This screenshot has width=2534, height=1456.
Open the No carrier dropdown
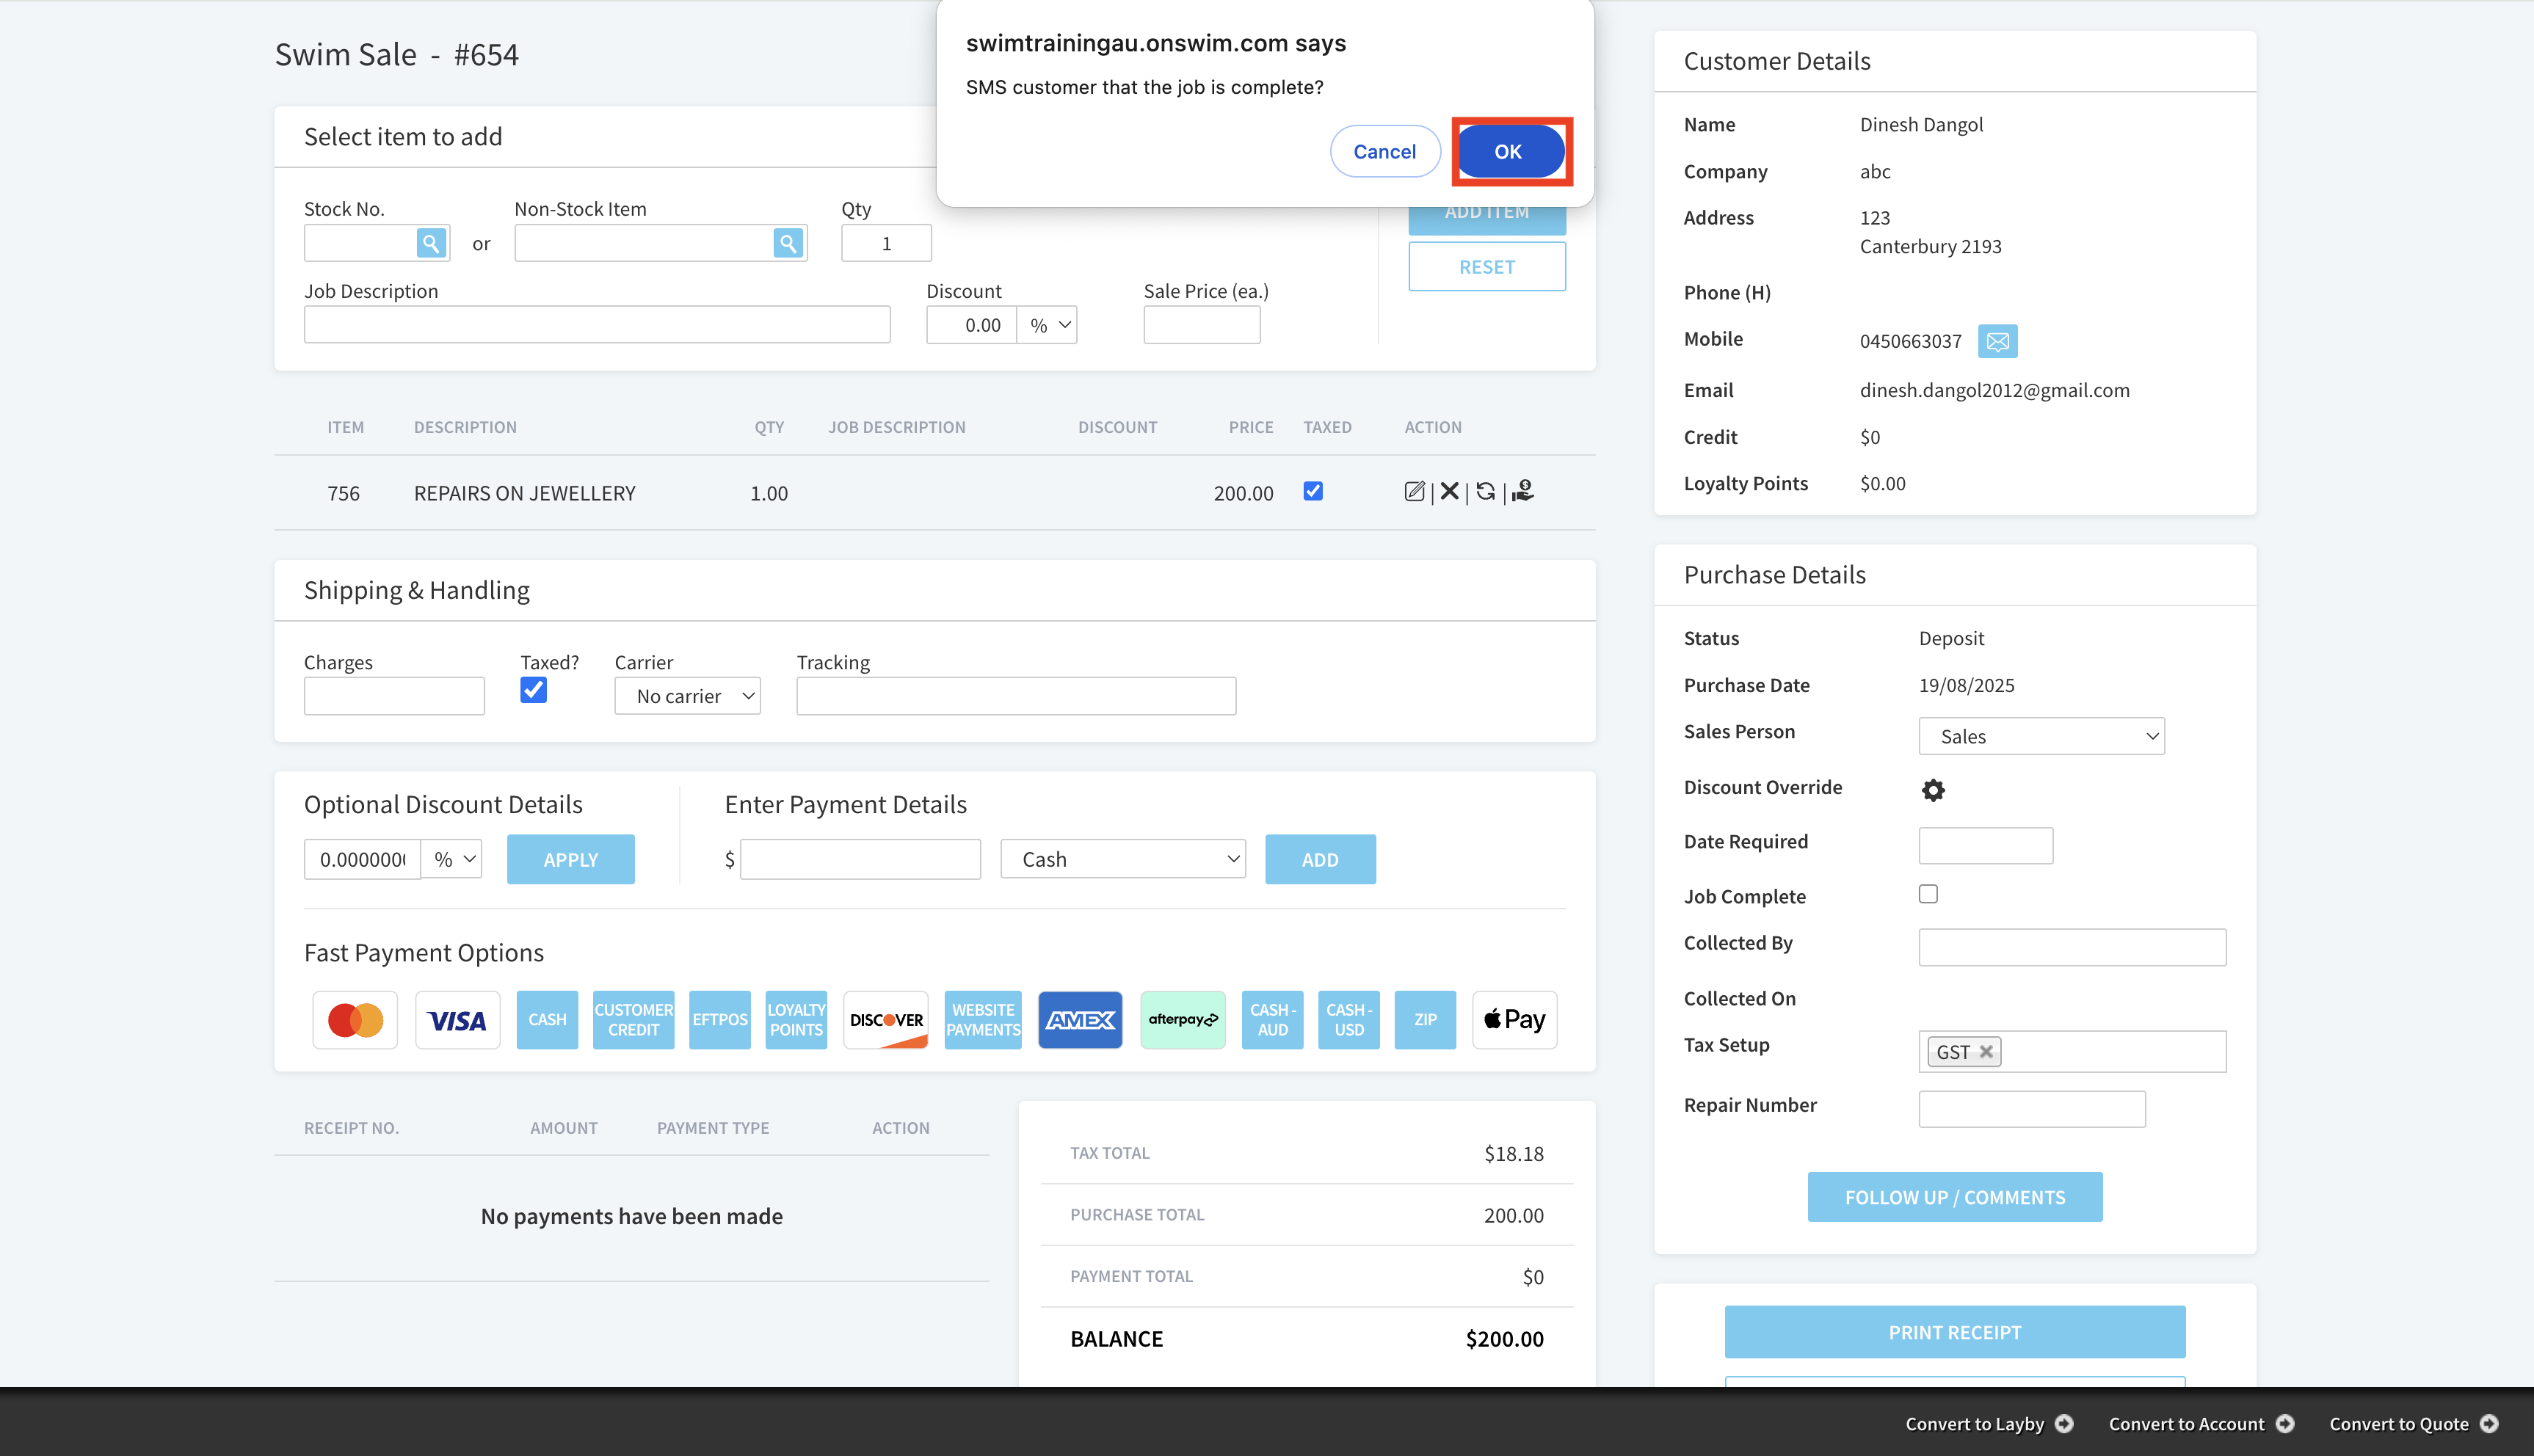click(687, 696)
